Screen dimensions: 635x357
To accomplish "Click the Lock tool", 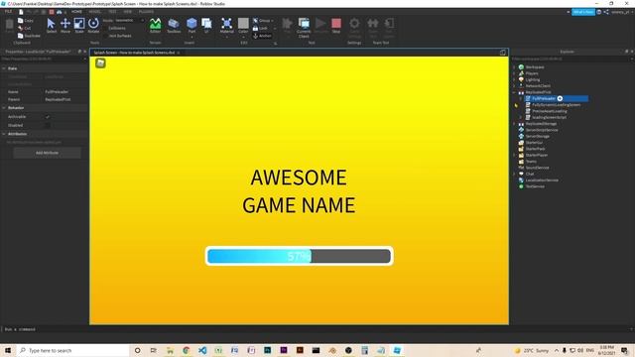I will point(260,28).
